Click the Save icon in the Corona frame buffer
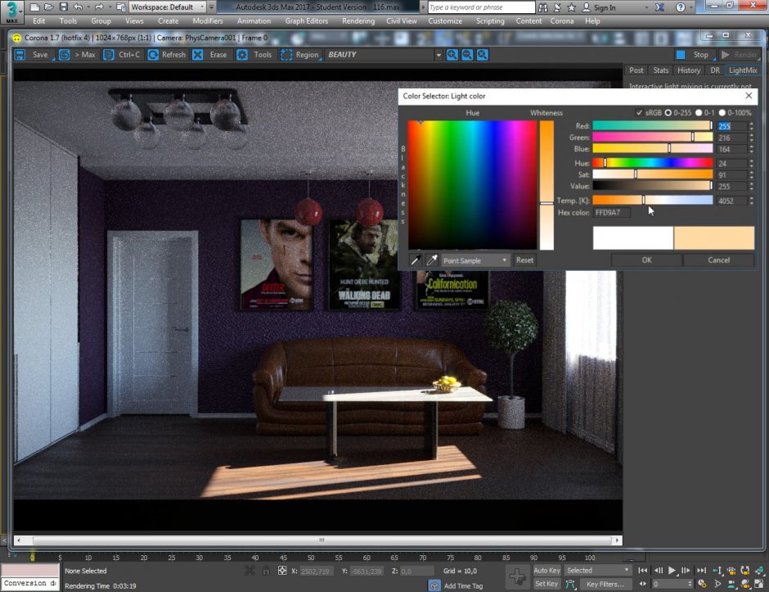The height and width of the screenshot is (592, 769). (20, 55)
